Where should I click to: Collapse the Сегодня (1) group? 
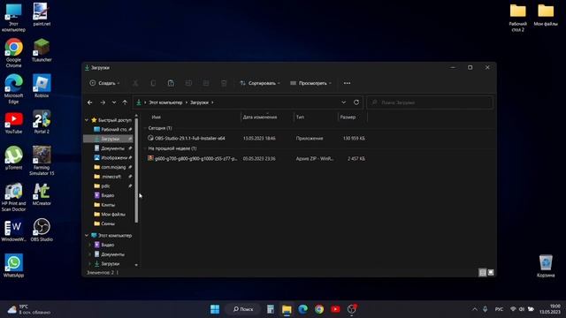pos(145,128)
